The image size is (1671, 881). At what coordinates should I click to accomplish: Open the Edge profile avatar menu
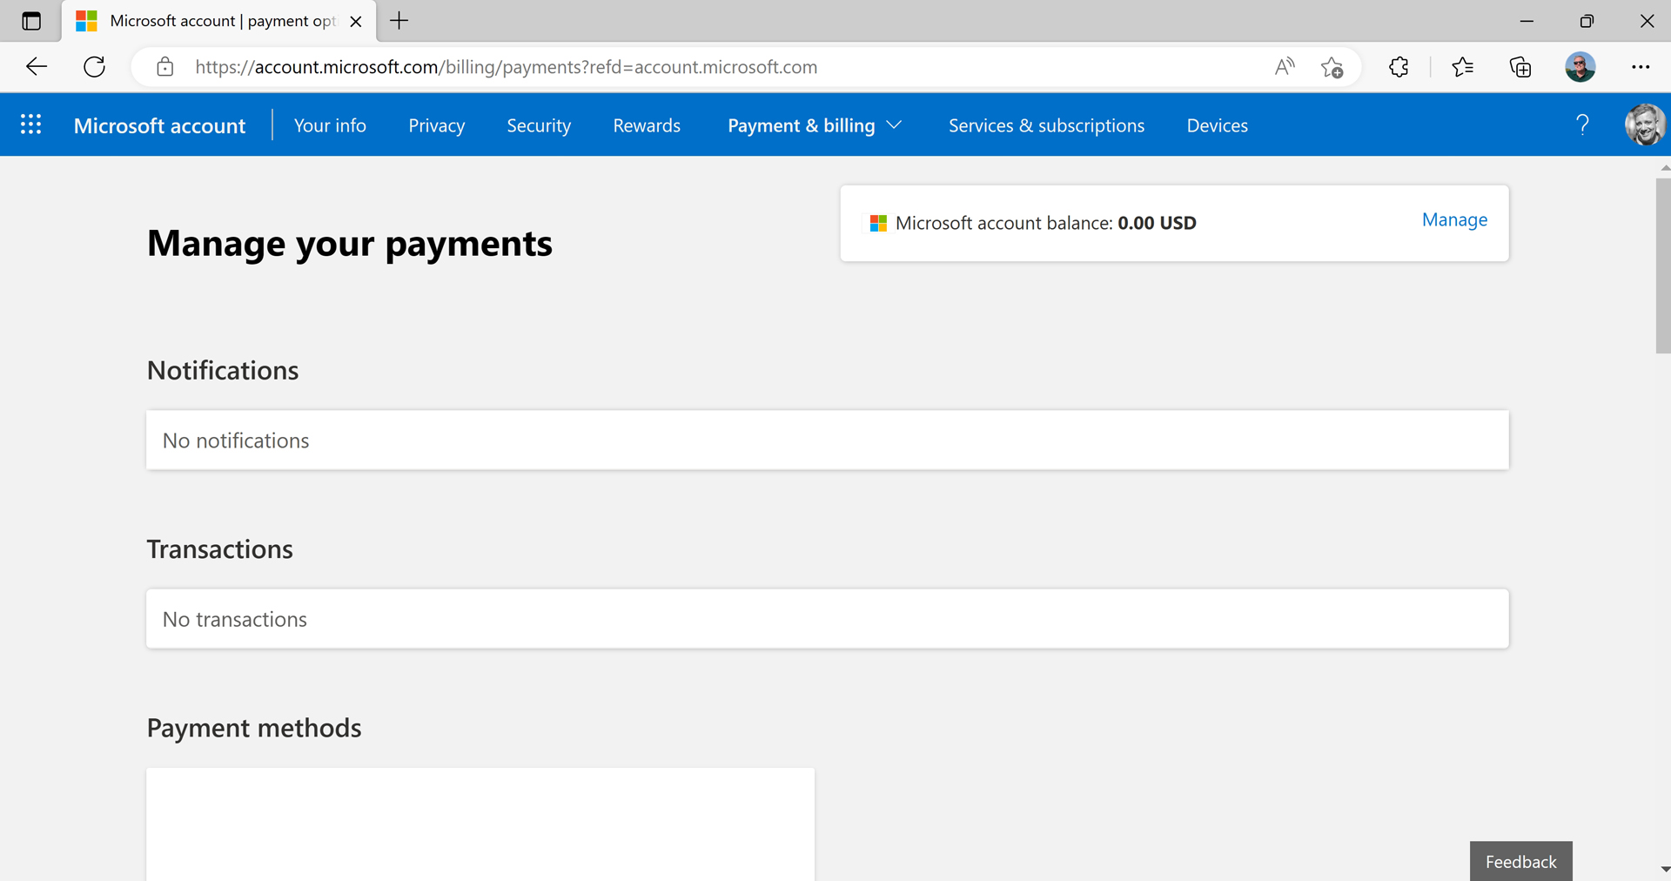1580,67
